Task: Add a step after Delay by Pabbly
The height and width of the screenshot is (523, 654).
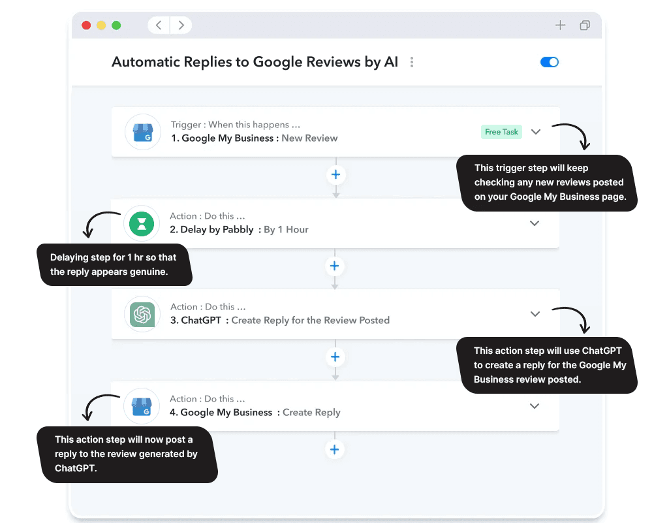Action: 335,266
